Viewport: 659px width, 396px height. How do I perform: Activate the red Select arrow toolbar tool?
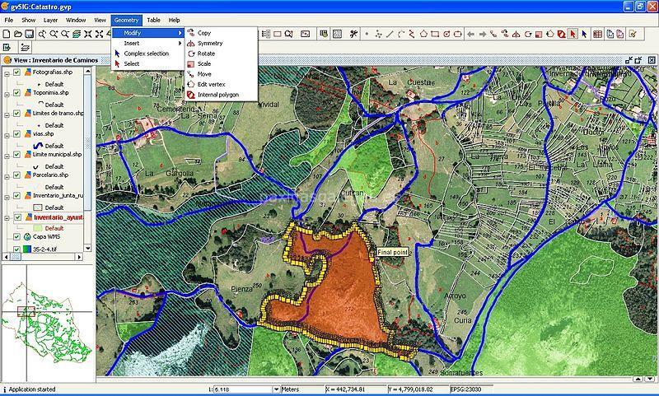573,34
